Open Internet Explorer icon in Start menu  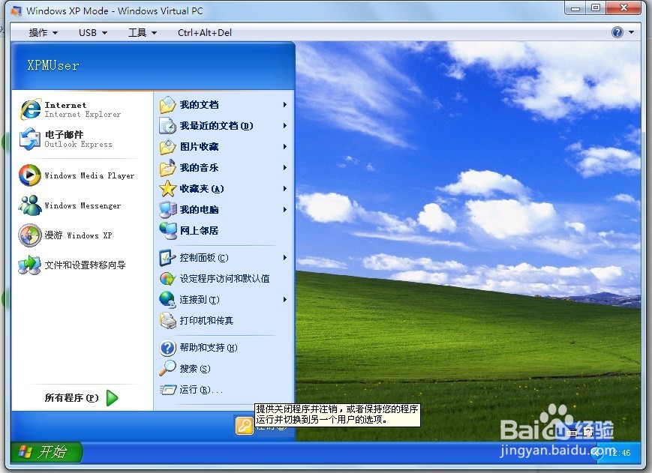pos(30,109)
